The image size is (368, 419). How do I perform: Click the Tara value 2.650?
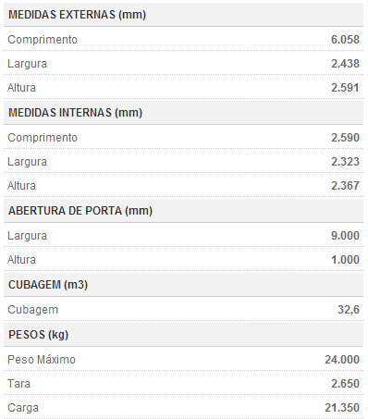345,384
